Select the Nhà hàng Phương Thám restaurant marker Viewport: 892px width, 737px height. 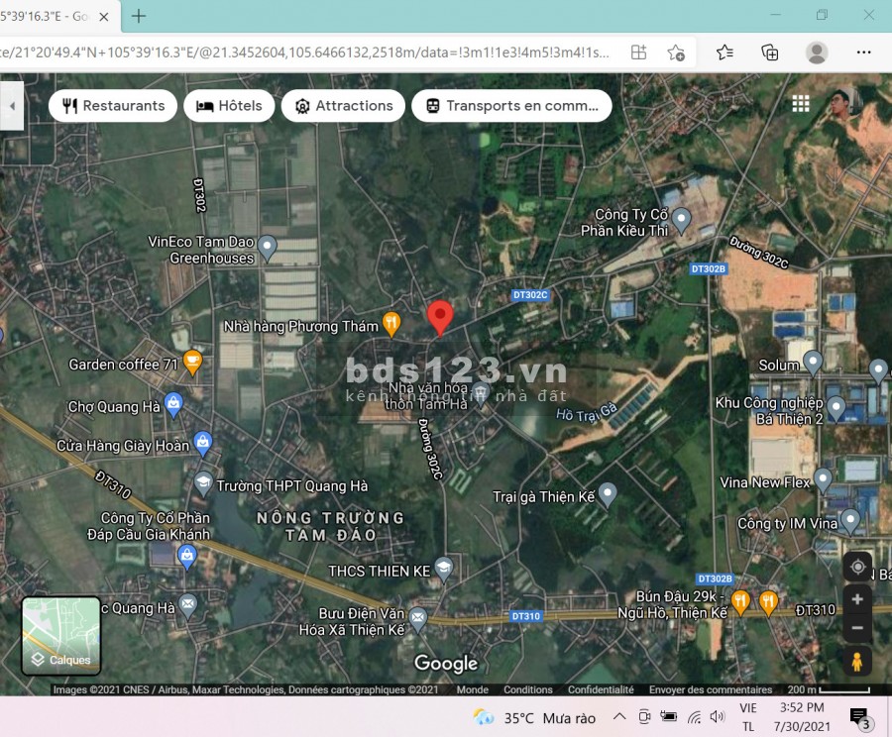coord(391,324)
